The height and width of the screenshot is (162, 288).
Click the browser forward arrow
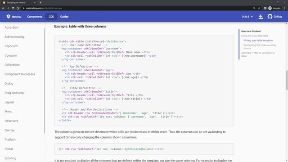[8, 8]
